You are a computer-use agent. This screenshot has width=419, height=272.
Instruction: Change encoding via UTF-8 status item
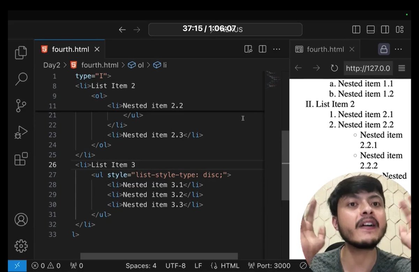coord(176,266)
